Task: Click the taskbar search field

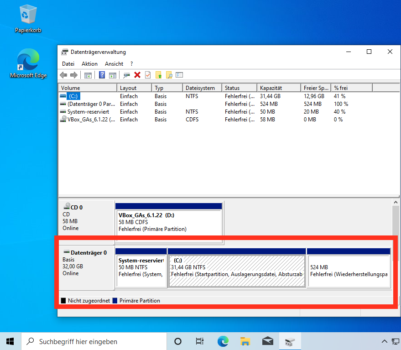Action: 94,341
